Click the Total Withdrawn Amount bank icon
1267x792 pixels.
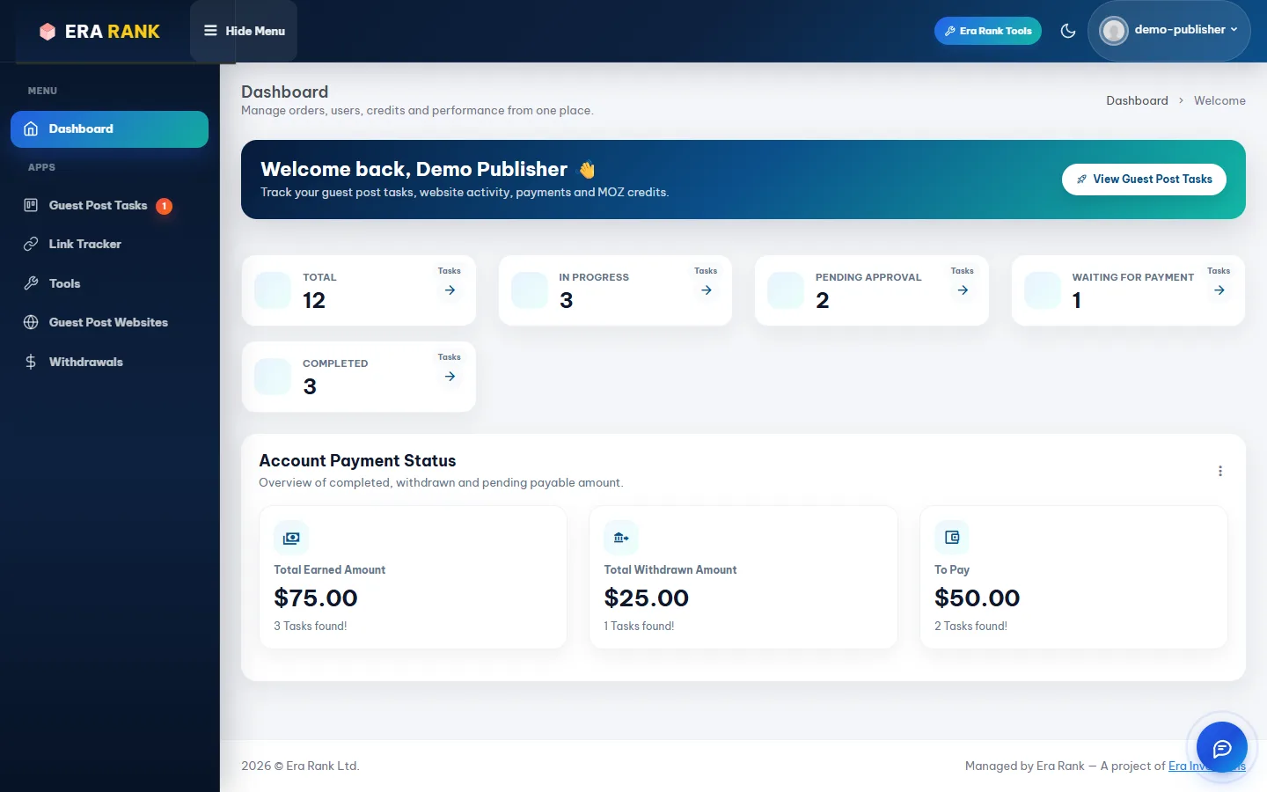(621, 538)
